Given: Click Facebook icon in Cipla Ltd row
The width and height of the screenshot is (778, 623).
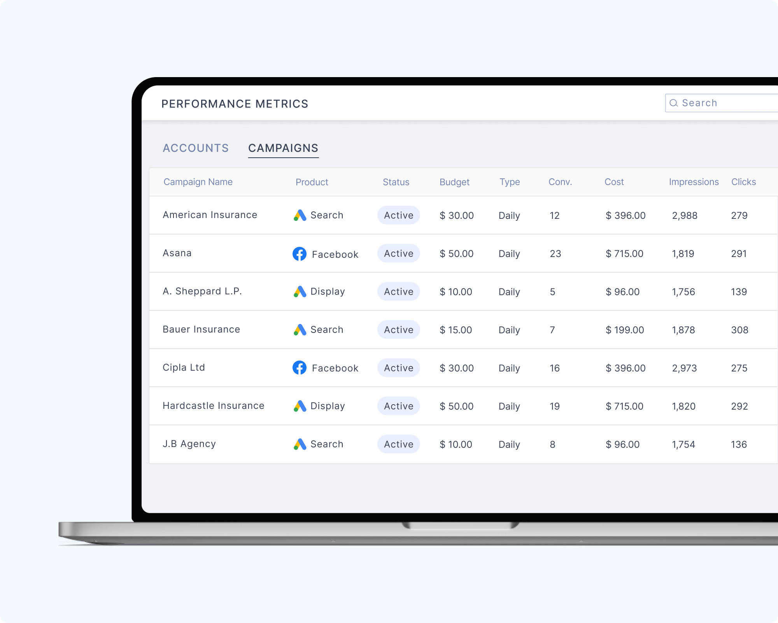Looking at the screenshot, I should tap(299, 368).
